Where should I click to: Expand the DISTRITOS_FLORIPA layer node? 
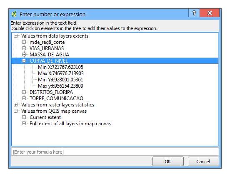24,92
